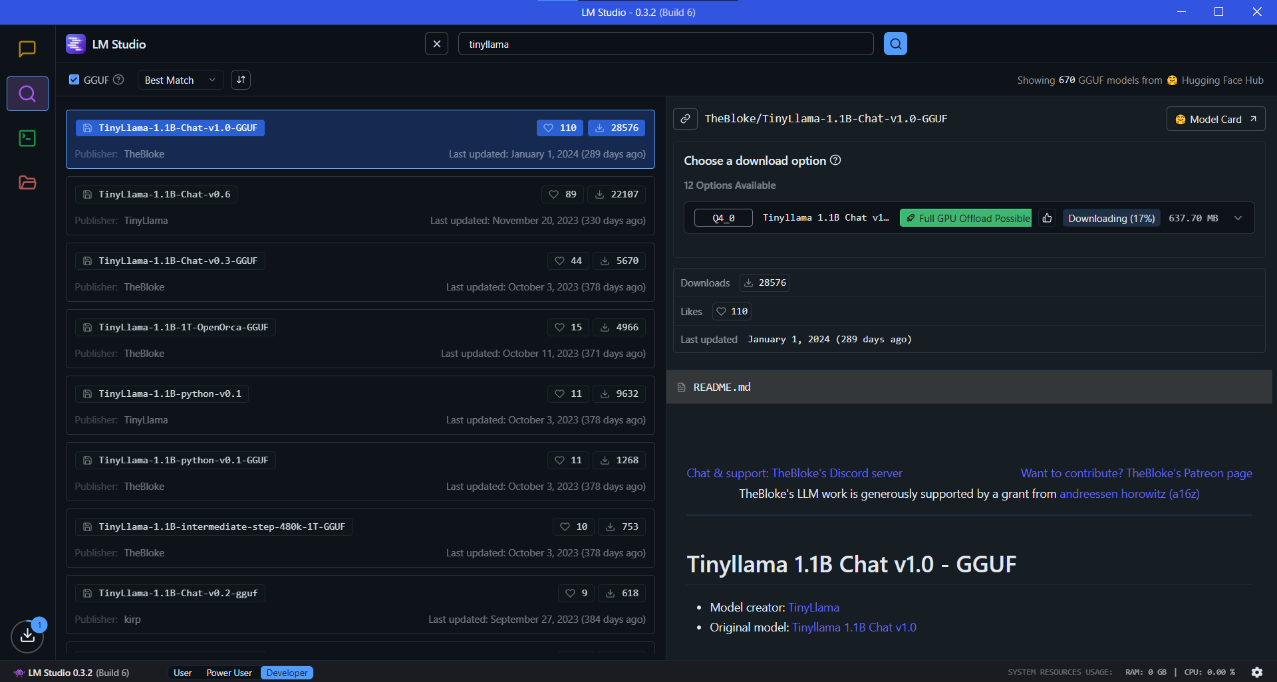Click the blue search magnifier button
This screenshot has height=682, width=1277.
895,44
